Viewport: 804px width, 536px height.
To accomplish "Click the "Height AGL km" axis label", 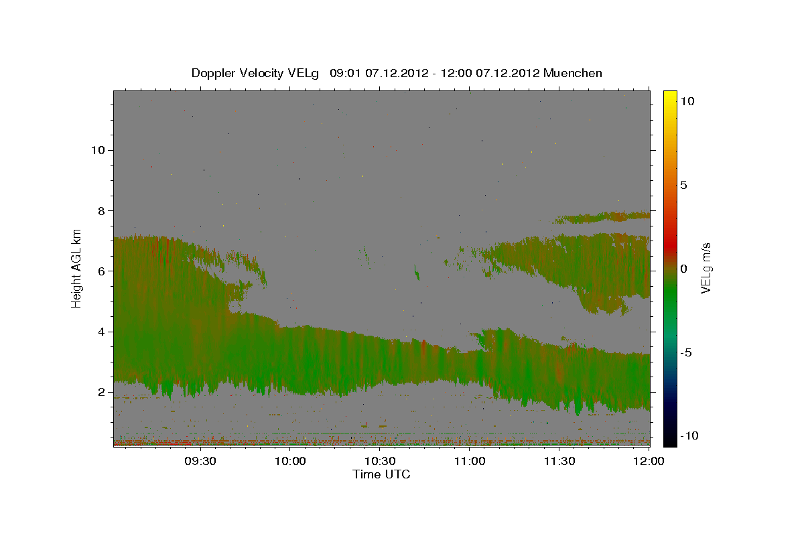I will pyautogui.click(x=77, y=268).
